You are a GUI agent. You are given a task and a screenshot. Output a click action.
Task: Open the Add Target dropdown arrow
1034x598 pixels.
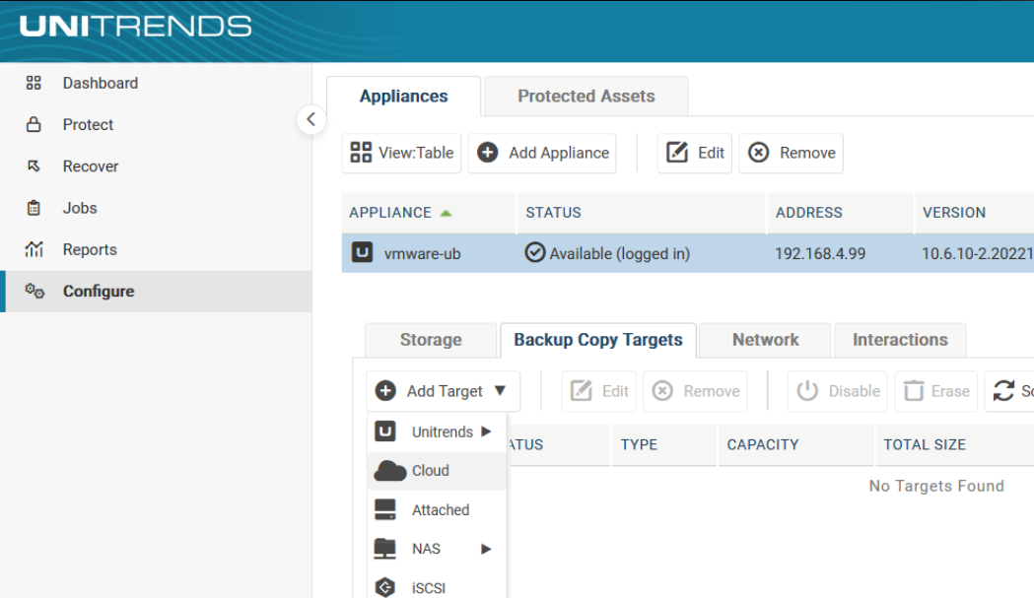tap(500, 391)
